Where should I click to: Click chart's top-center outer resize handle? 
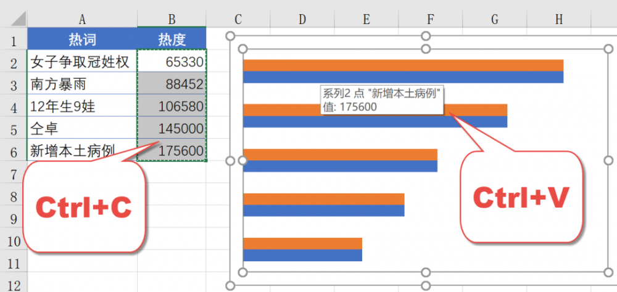425,36
